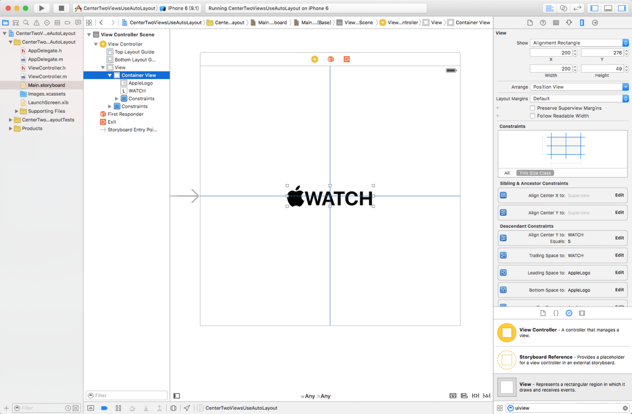Expand the Supporting Files group
The height and width of the screenshot is (414, 632).
[x=16, y=111]
